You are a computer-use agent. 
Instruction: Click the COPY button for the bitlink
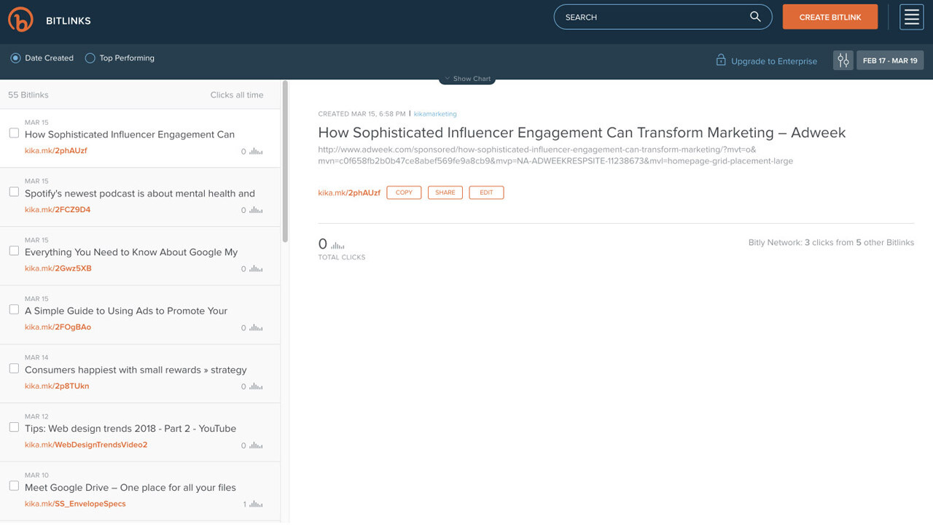[404, 192]
